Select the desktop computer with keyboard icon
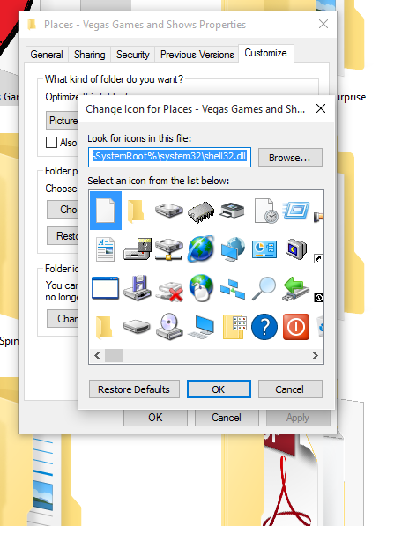 coord(202,327)
